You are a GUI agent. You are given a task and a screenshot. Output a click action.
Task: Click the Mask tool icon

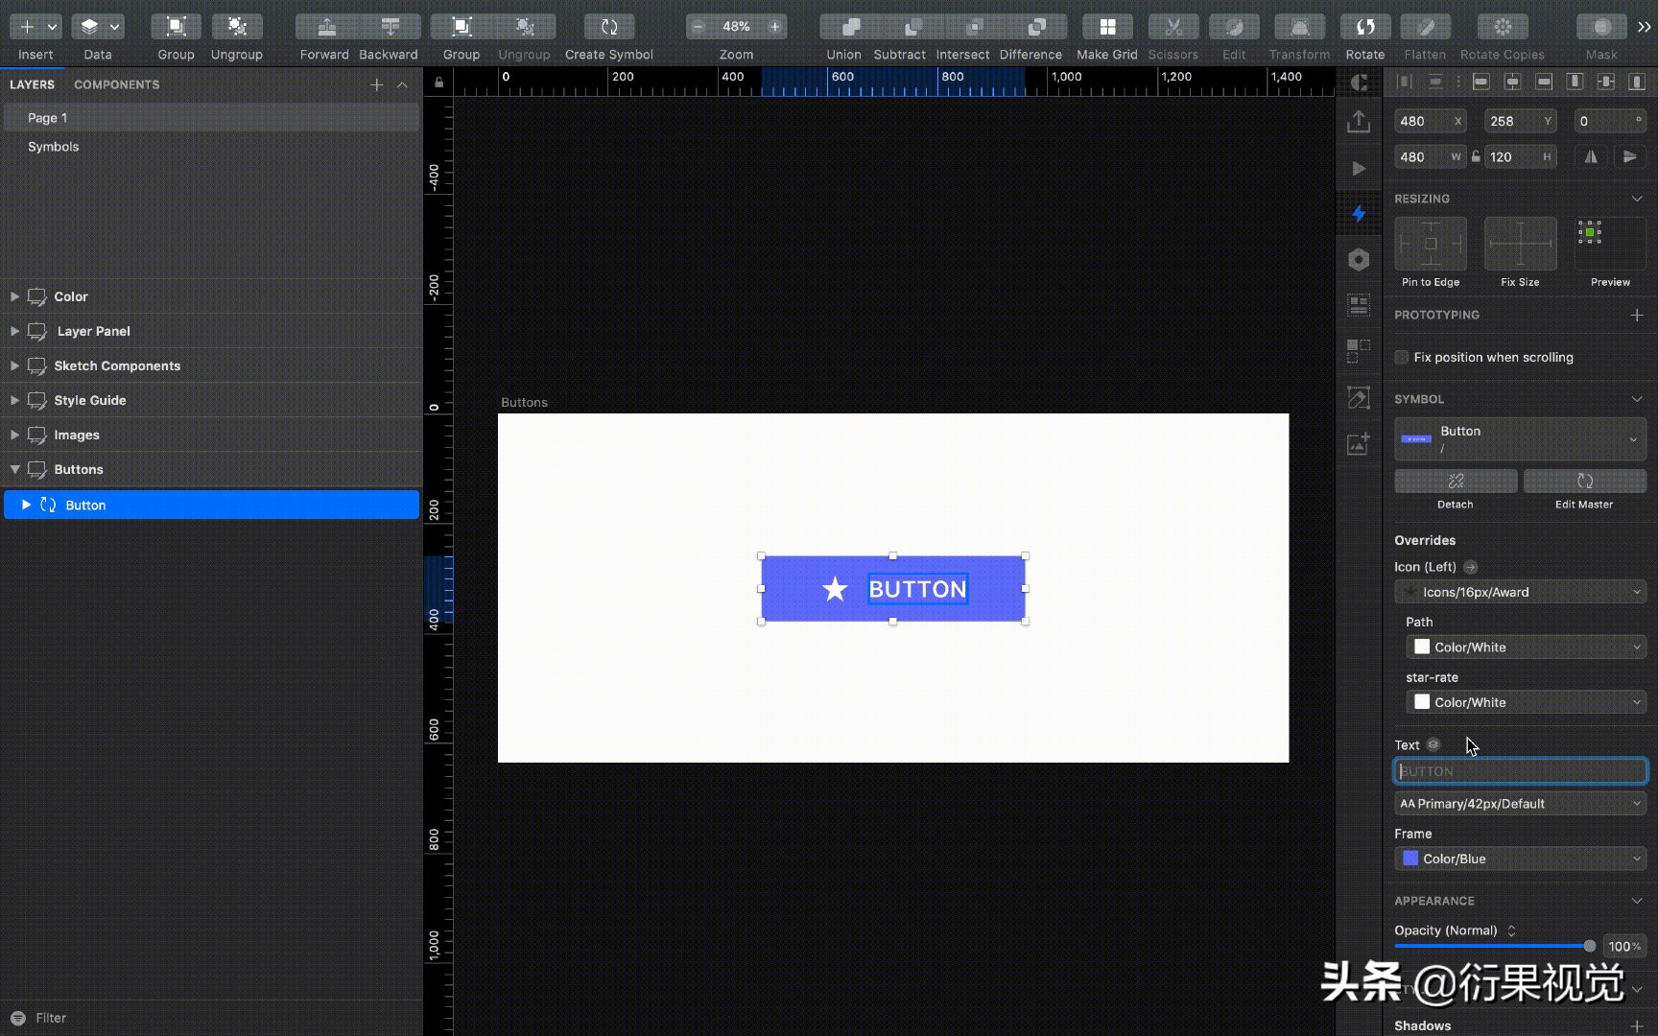click(1601, 27)
